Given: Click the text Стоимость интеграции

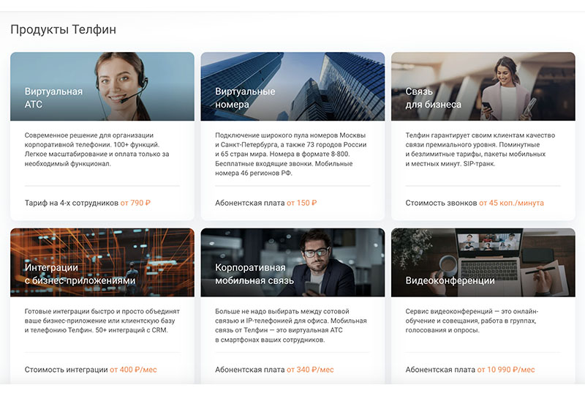Looking at the screenshot, I should point(66,370).
